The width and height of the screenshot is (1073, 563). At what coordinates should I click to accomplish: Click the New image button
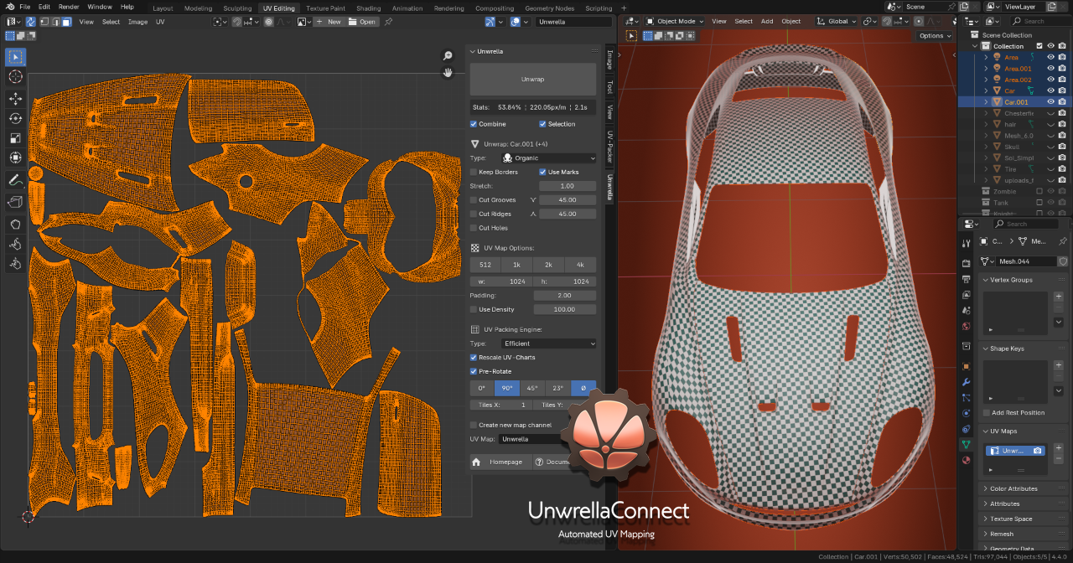point(329,22)
